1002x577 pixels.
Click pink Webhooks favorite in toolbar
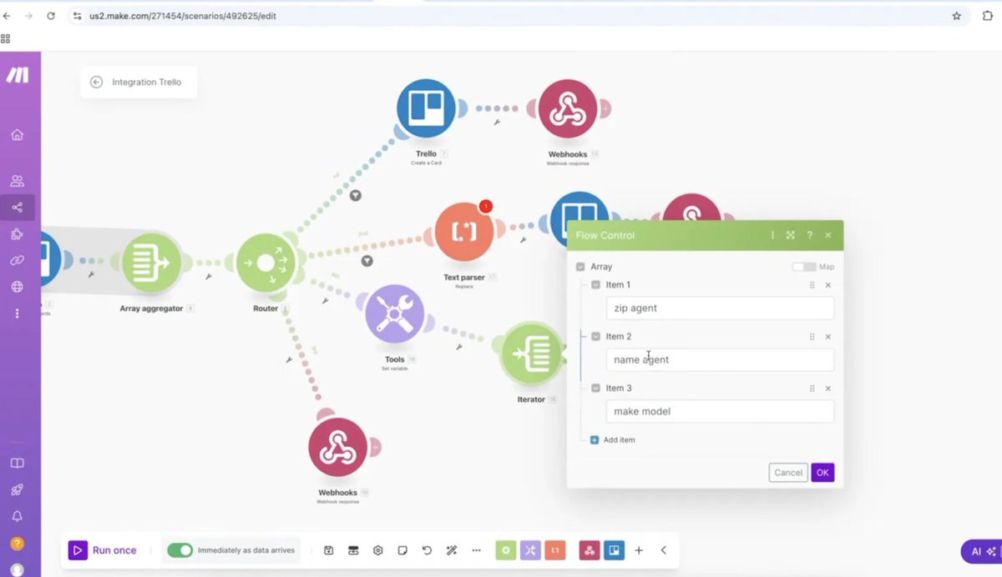590,550
